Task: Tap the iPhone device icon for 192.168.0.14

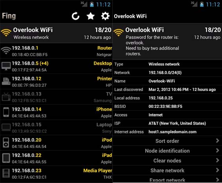Action: click(x=6, y=112)
